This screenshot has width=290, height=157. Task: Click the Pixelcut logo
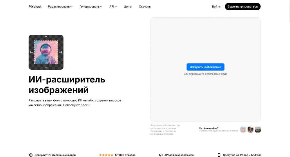(35, 7)
